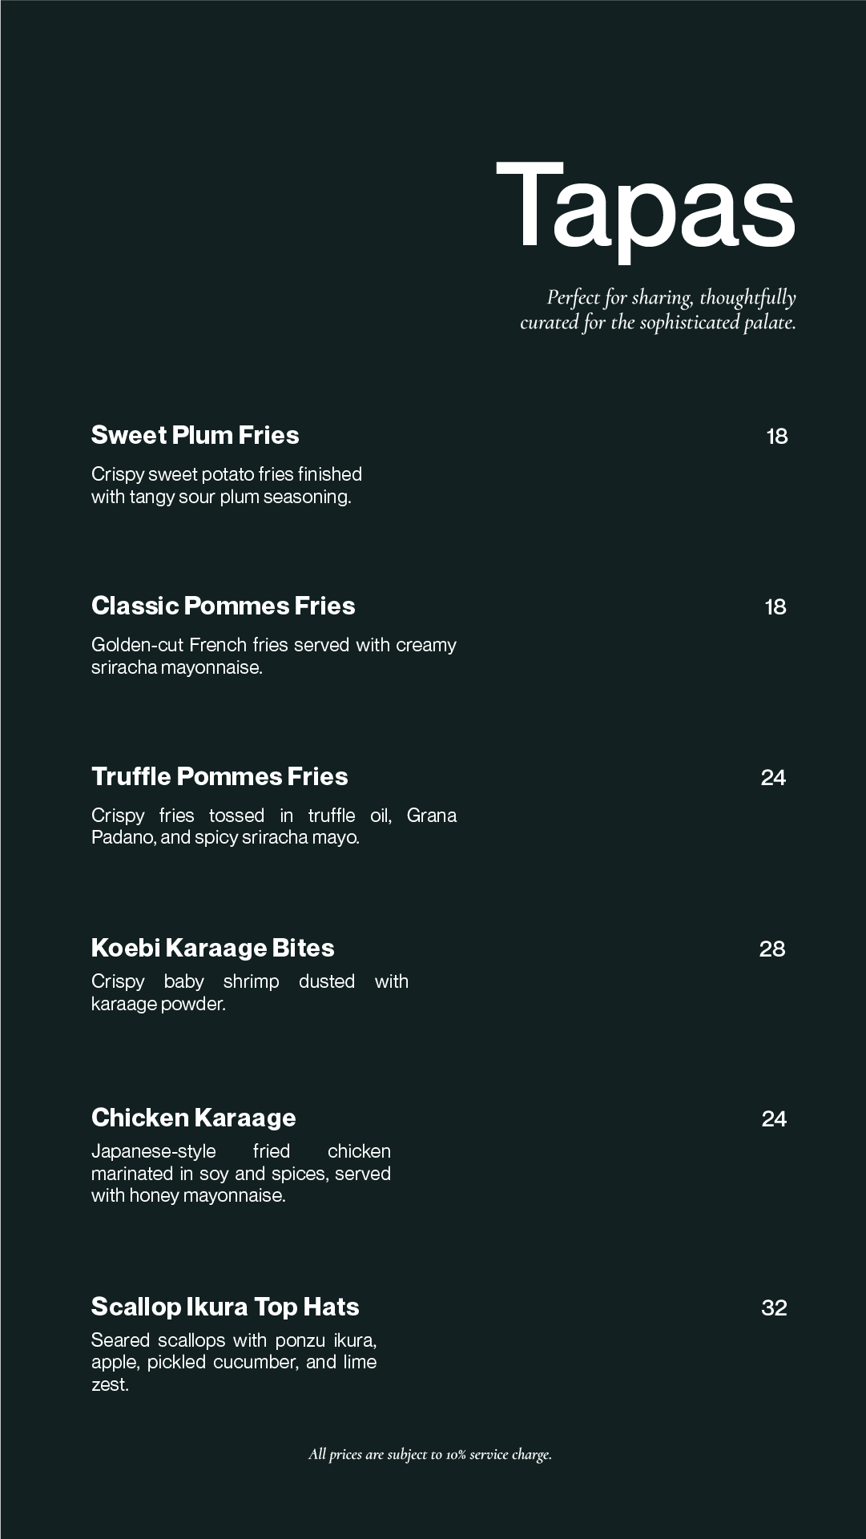866x1539 pixels.
Task: Select the sweet potato fries description
Action: pos(226,485)
